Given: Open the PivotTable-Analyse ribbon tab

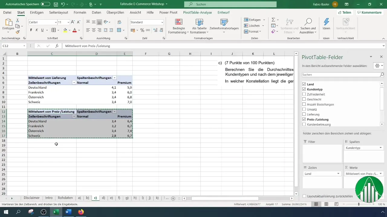Looking at the screenshot, I should (197, 12).
